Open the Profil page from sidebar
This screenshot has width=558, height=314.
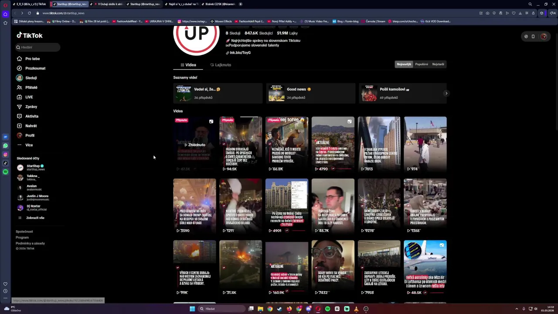tap(25, 135)
